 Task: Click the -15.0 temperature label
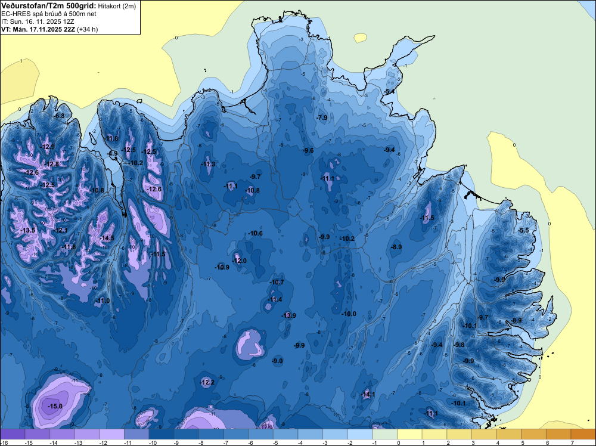(55, 406)
